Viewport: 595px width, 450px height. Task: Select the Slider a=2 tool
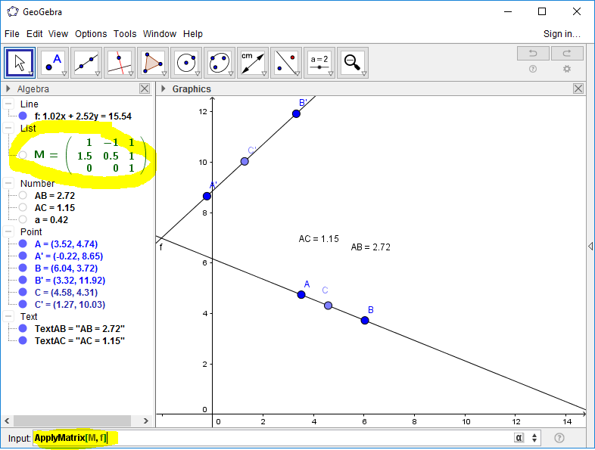319,63
